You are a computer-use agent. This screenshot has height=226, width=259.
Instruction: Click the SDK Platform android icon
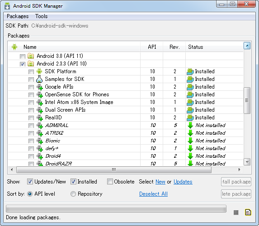39,71
